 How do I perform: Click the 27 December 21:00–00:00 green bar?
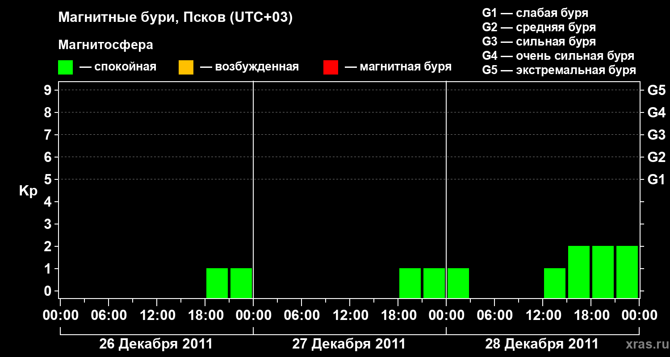click(434, 283)
